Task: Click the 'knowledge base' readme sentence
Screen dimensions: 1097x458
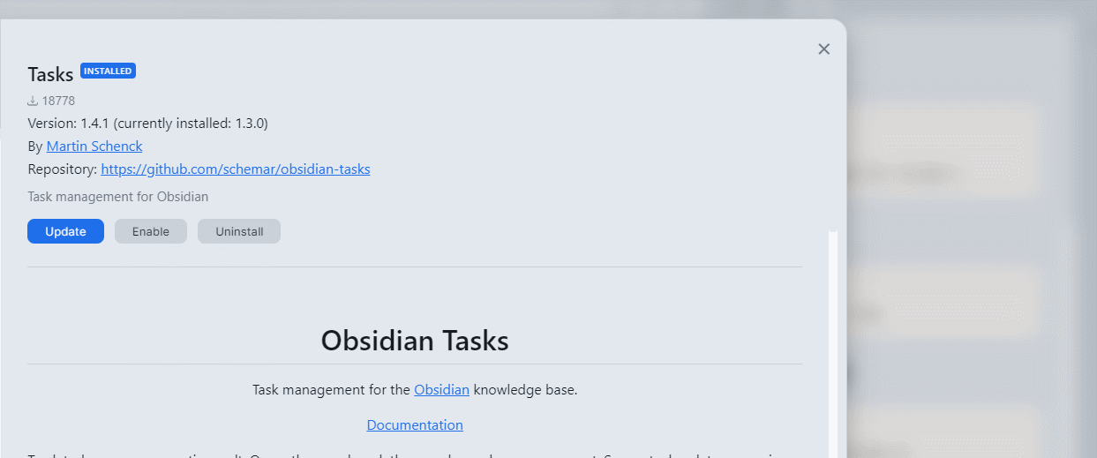Action: pos(415,389)
